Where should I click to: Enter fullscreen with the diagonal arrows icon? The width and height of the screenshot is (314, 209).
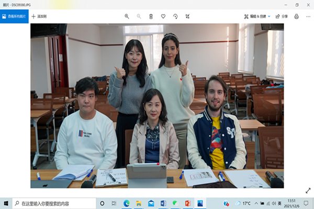click(x=308, y=191)
